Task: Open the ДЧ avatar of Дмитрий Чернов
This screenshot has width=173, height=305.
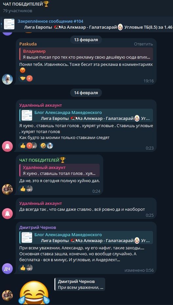Action: click(x=7, y=269)
